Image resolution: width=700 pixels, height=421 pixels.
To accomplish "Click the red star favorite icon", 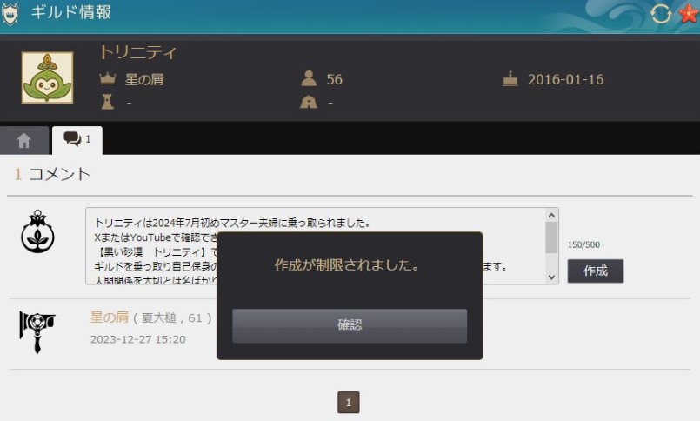I will click(x=688, y=13).
